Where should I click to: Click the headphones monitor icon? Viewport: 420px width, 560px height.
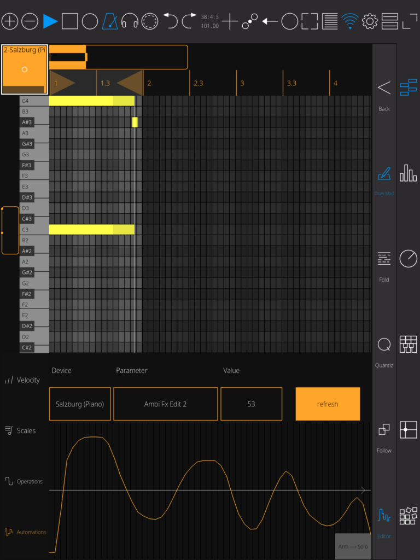tap(130, 21)
